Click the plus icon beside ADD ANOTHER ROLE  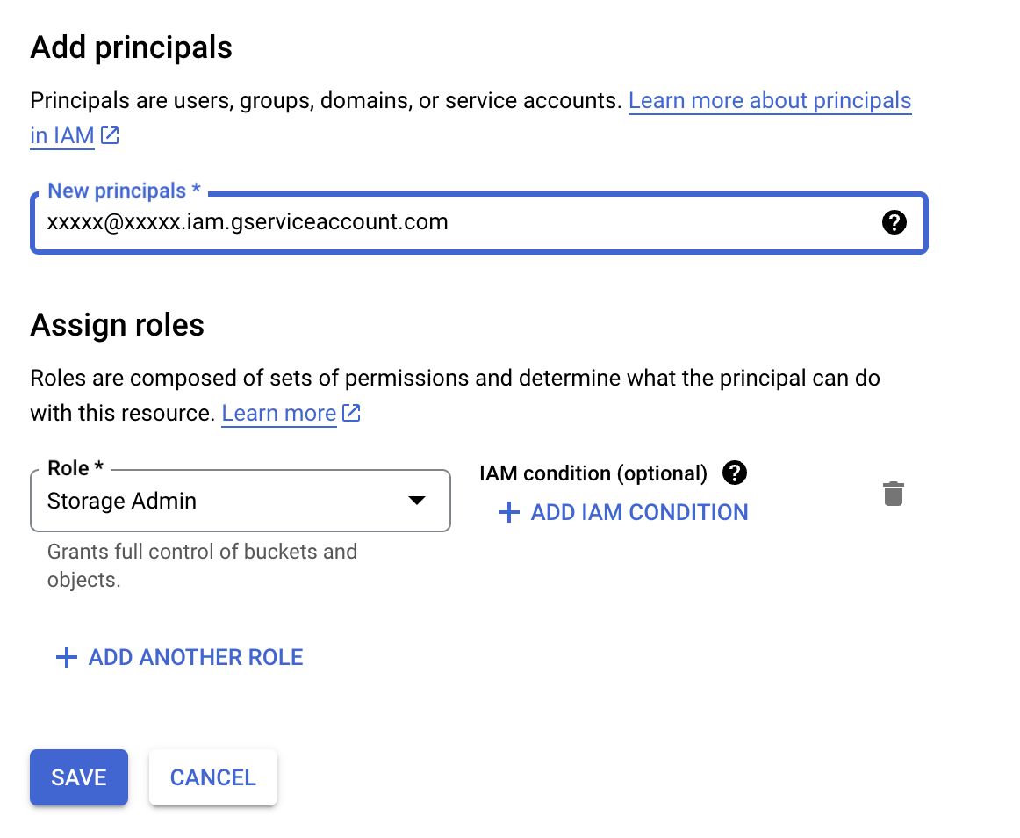[x=67, y=657]
